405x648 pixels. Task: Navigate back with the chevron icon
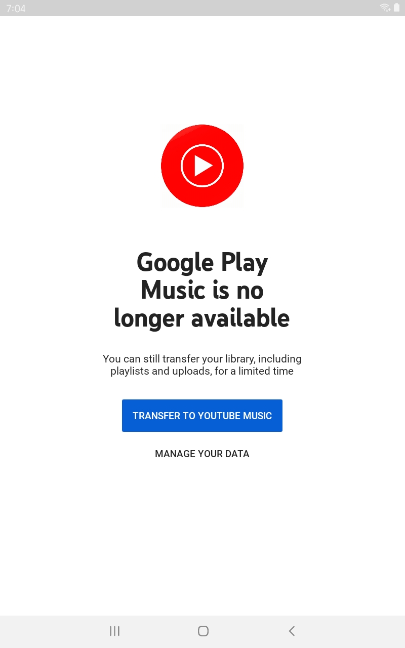[x=292, y=631]
